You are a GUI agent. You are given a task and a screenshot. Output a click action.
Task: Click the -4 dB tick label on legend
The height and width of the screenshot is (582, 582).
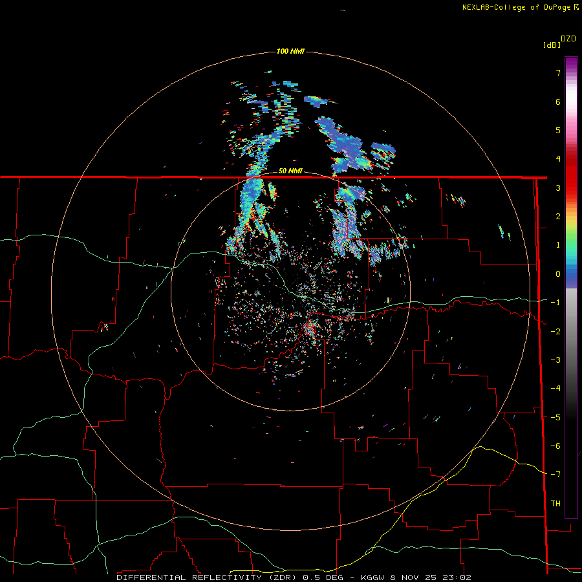[555, 389]
